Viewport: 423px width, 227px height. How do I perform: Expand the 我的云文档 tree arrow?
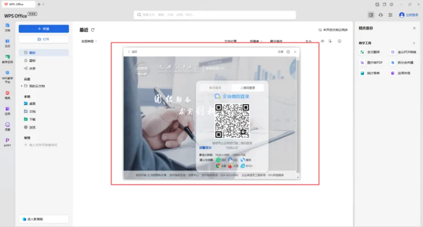pyautogui.click(x=22, y=86)
